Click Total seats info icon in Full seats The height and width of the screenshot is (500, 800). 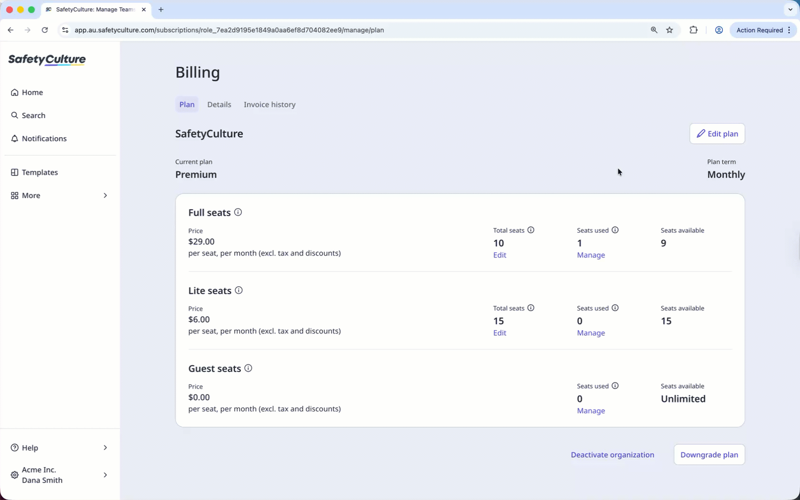531,230
